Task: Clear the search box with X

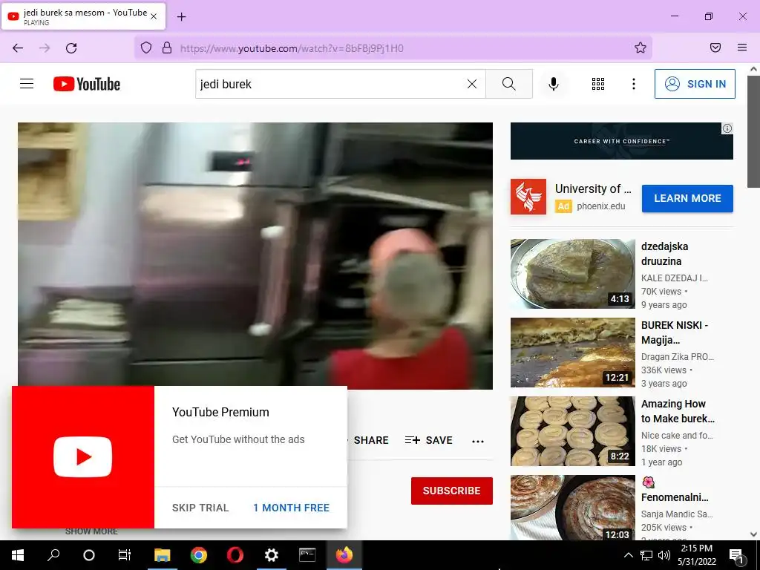Action: [471, 84]
